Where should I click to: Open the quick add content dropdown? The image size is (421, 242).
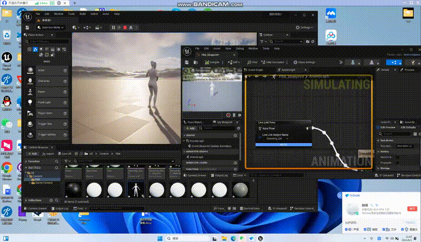(x=76, y=27)
